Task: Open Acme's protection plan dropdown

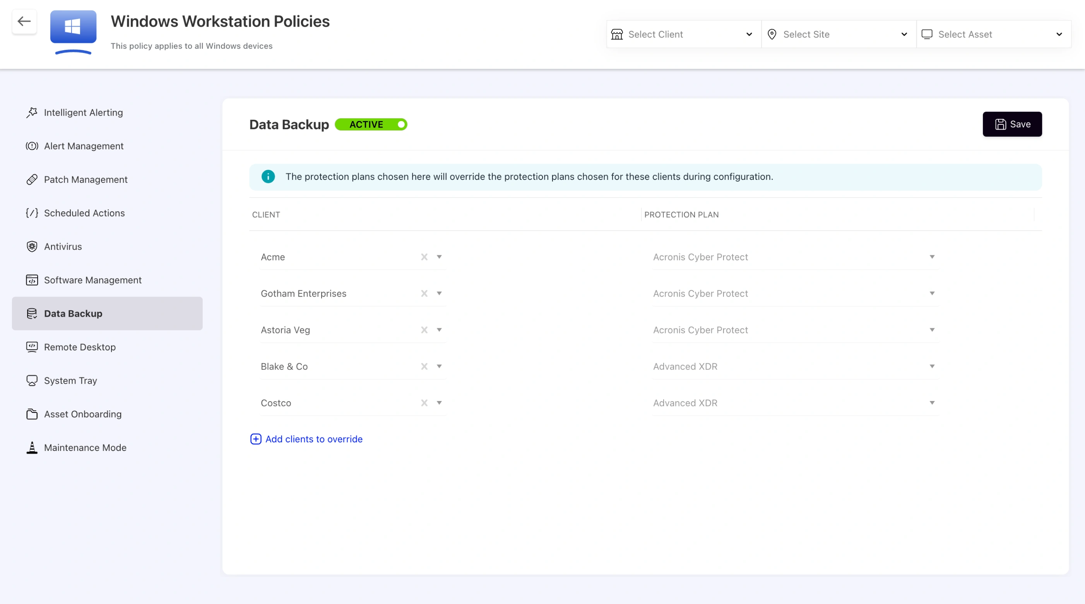Action: click(796, 257)
